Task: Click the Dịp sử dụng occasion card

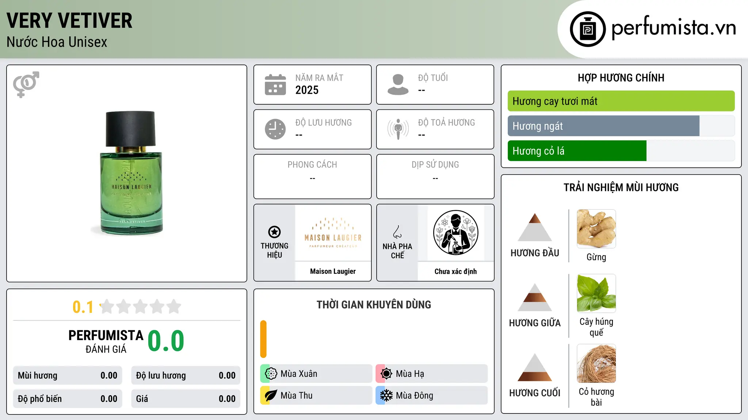Action: click(435, 176)
